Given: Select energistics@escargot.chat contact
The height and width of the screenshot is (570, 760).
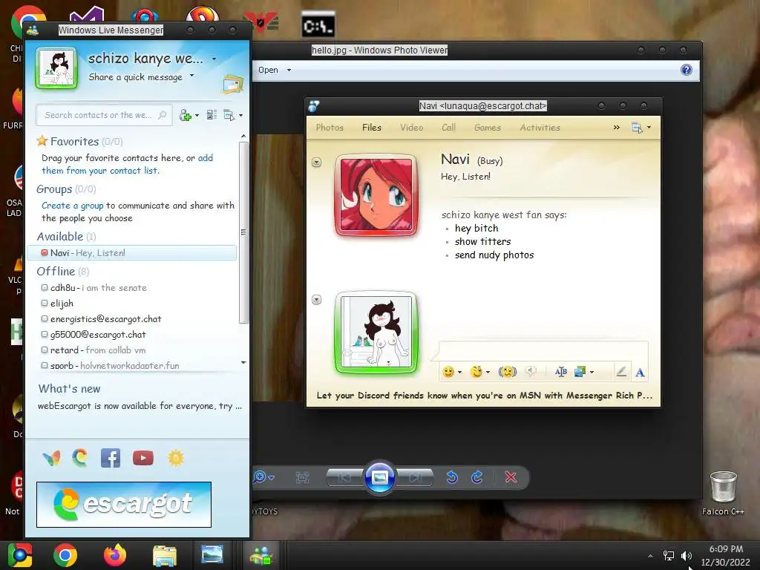Looking at the screenshot, I should [x=101, y=319].
